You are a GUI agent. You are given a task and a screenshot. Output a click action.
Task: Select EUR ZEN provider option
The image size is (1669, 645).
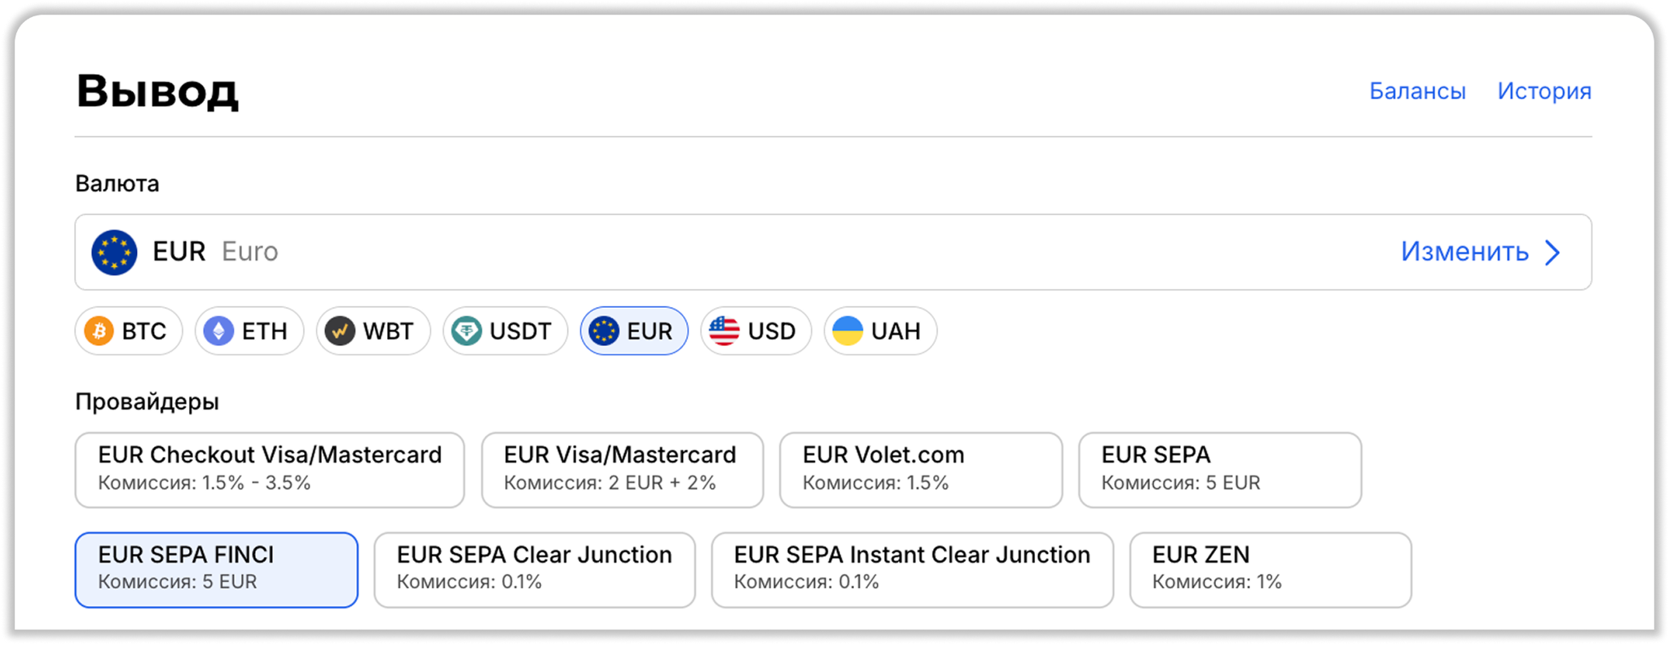pyautogui.click(x=1270, y=570)
